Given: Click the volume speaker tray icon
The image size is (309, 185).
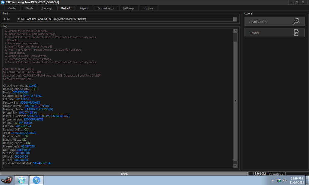Looking at the screenshot, I should 285,180.
